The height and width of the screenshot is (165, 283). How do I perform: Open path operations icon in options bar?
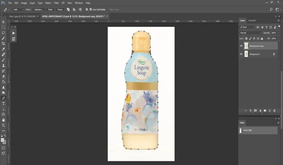click(68, 9)
